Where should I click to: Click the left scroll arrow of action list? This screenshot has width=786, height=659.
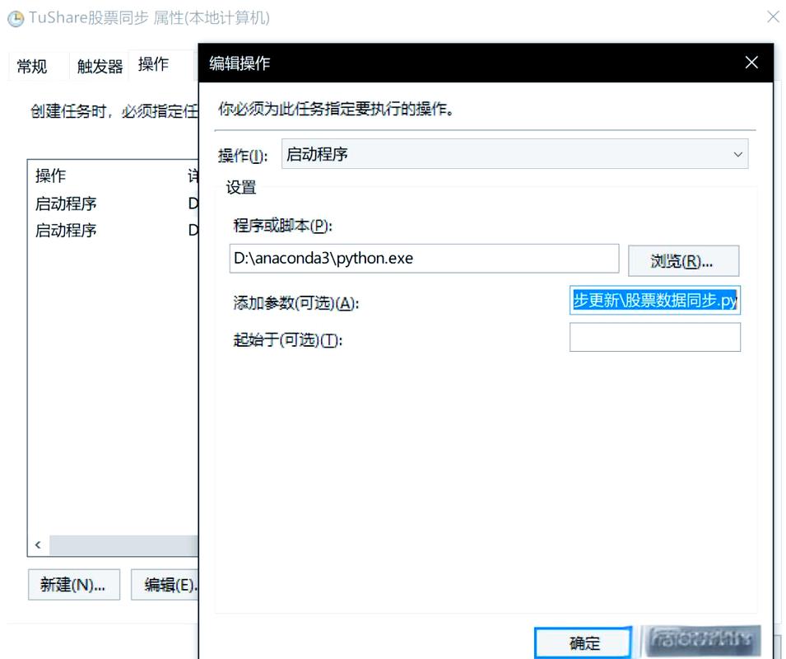coord(38,544)
